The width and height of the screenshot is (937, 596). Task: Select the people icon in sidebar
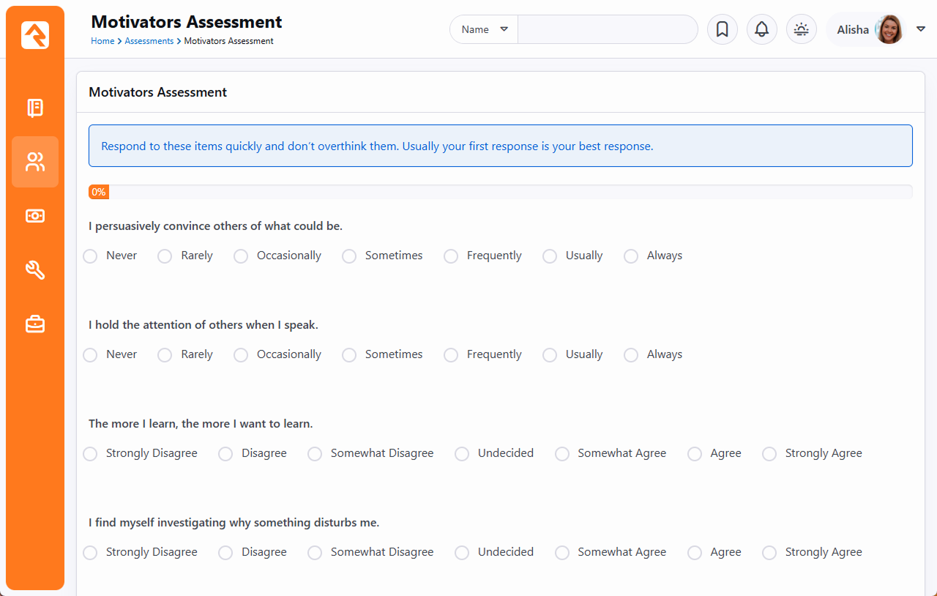pos(35,162)
